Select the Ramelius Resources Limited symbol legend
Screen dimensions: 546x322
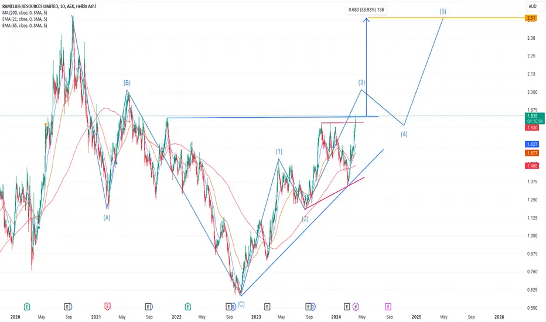click(x=49, y=6)
